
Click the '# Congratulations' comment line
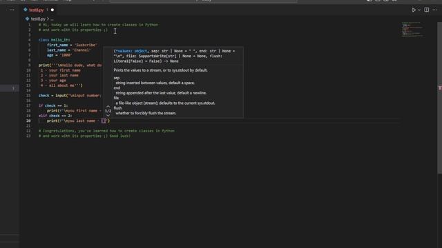point(106,131)
